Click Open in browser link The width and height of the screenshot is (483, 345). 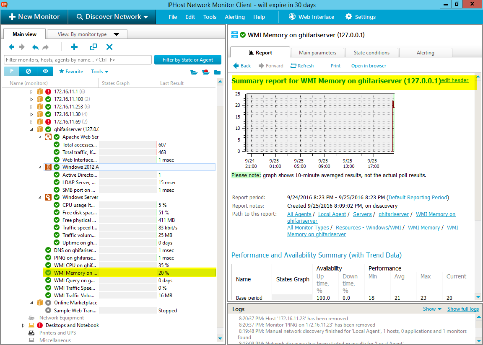(369, 66)
